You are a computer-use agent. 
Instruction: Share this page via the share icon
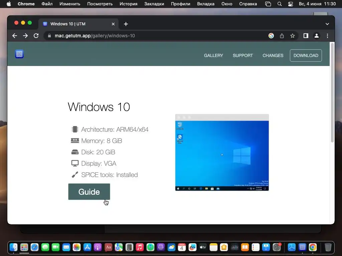(x=282, y=36)
